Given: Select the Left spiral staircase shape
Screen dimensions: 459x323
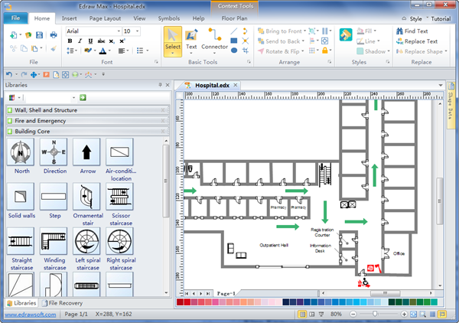Looking at the screenshot, I should [x=86, y=242].
